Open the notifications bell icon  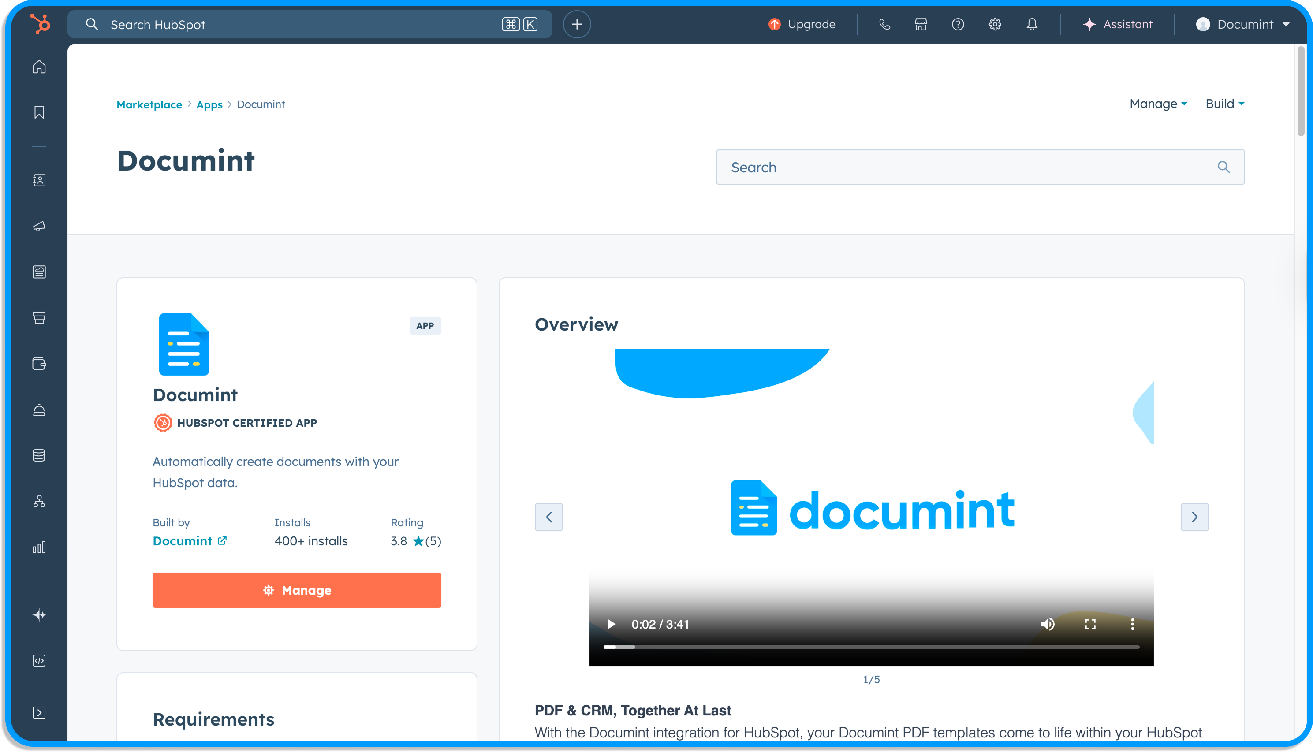pos(1032,24)
